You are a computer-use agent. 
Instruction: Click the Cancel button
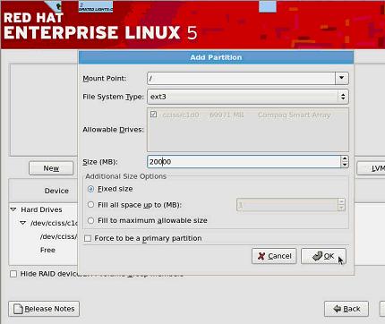(x=274, y=256)
